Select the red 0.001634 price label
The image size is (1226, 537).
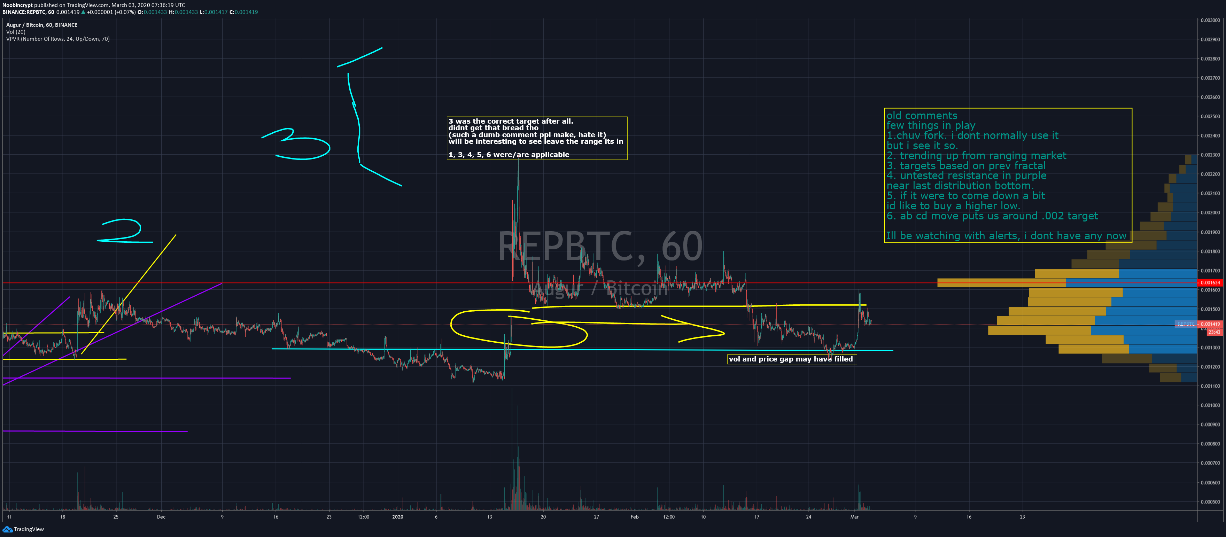click(x=1210, y=283)
